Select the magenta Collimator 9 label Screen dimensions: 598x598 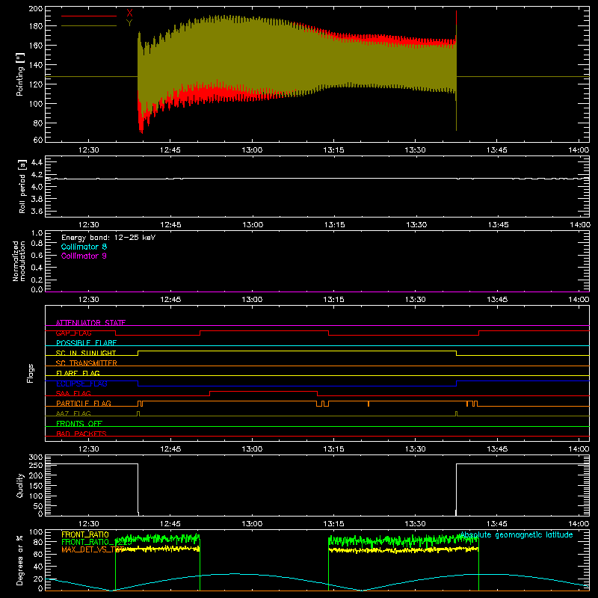click(x=84, y=256)
